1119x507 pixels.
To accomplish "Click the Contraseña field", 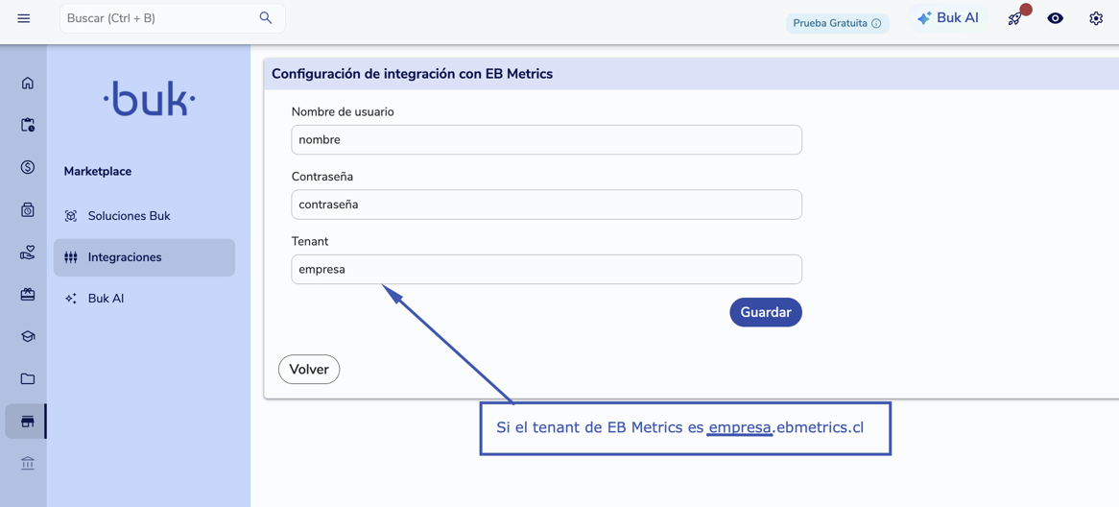I will tap(547, 205).
